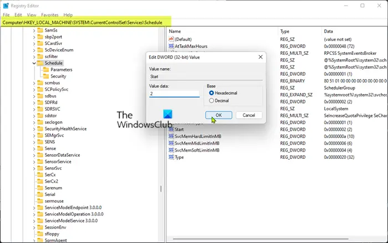
Task: Click the horizontal scrollbar in values pane
Action: 261,239
